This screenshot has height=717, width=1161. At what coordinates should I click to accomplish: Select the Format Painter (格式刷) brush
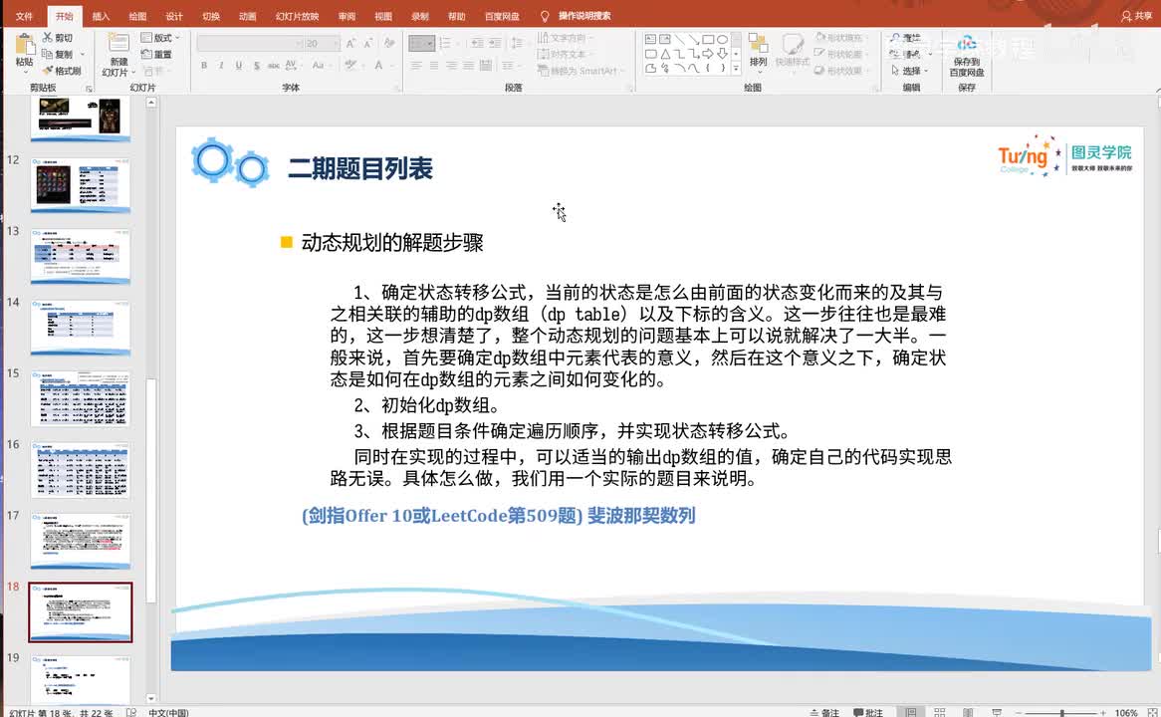coord(48,71)
